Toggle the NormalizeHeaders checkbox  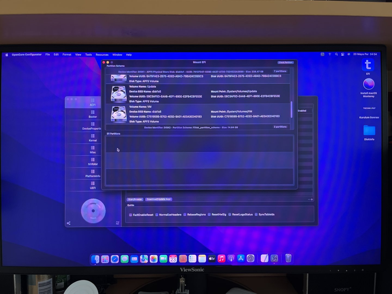(x=157, y=215)
